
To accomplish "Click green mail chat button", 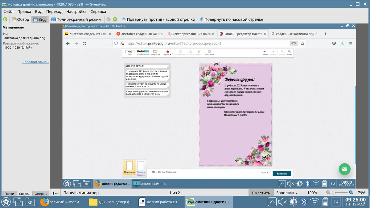I will (345, 169).
